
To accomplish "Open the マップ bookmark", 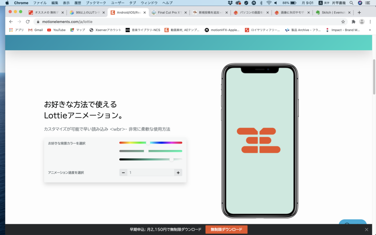I will 78,30.
